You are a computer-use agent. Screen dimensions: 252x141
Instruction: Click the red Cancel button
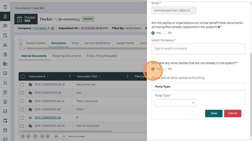point(233,113)
